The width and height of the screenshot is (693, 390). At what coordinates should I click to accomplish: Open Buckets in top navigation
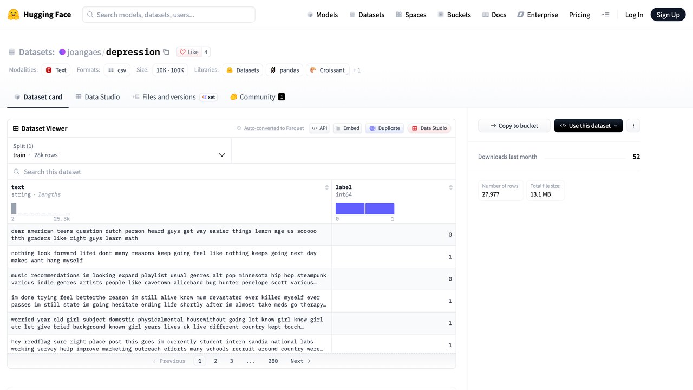click(454, 15)
